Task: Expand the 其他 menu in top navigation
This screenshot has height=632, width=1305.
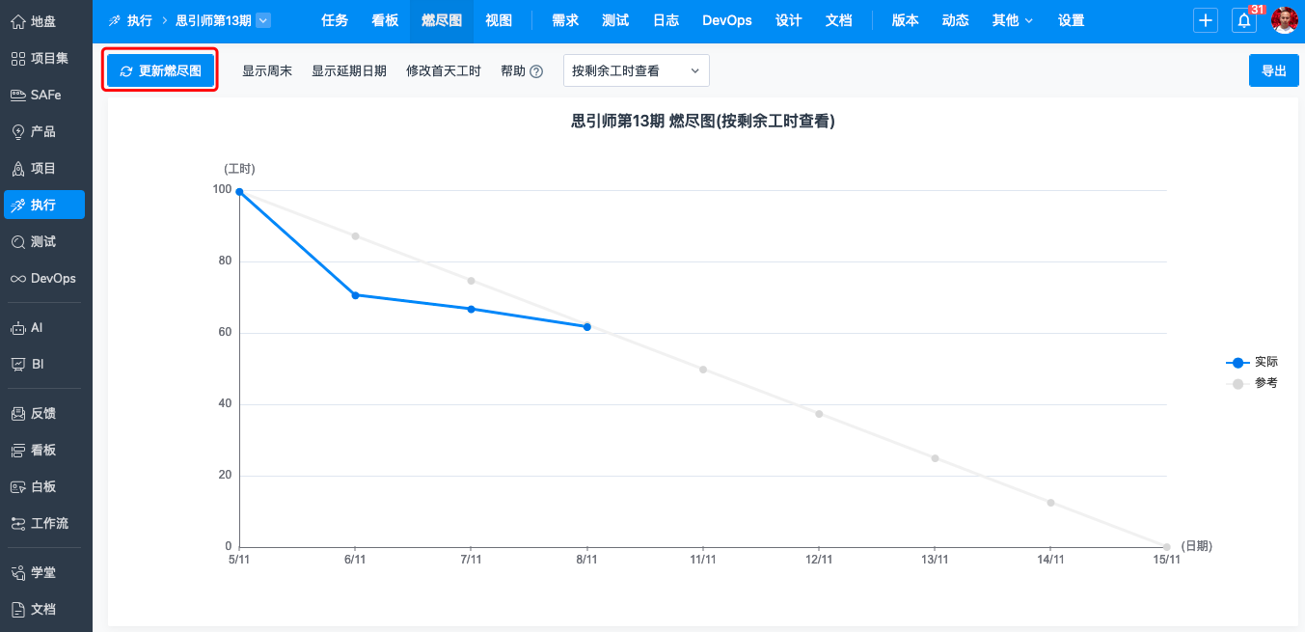Action: pyautogui.click(x=1012, y=20)
